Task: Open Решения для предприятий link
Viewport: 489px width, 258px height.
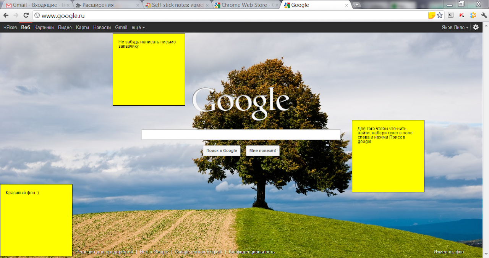Action: click(x=104, y=252)
